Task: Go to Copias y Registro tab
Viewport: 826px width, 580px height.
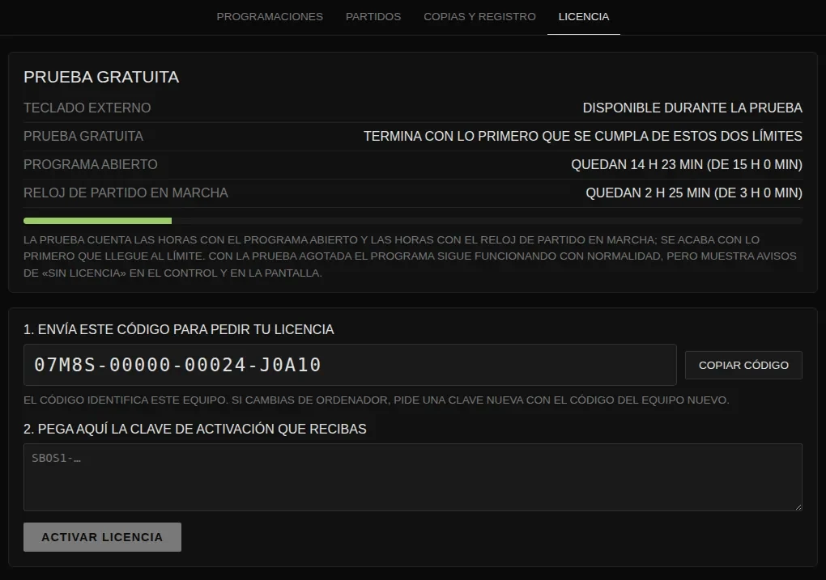Action: [x=479, y=17]
